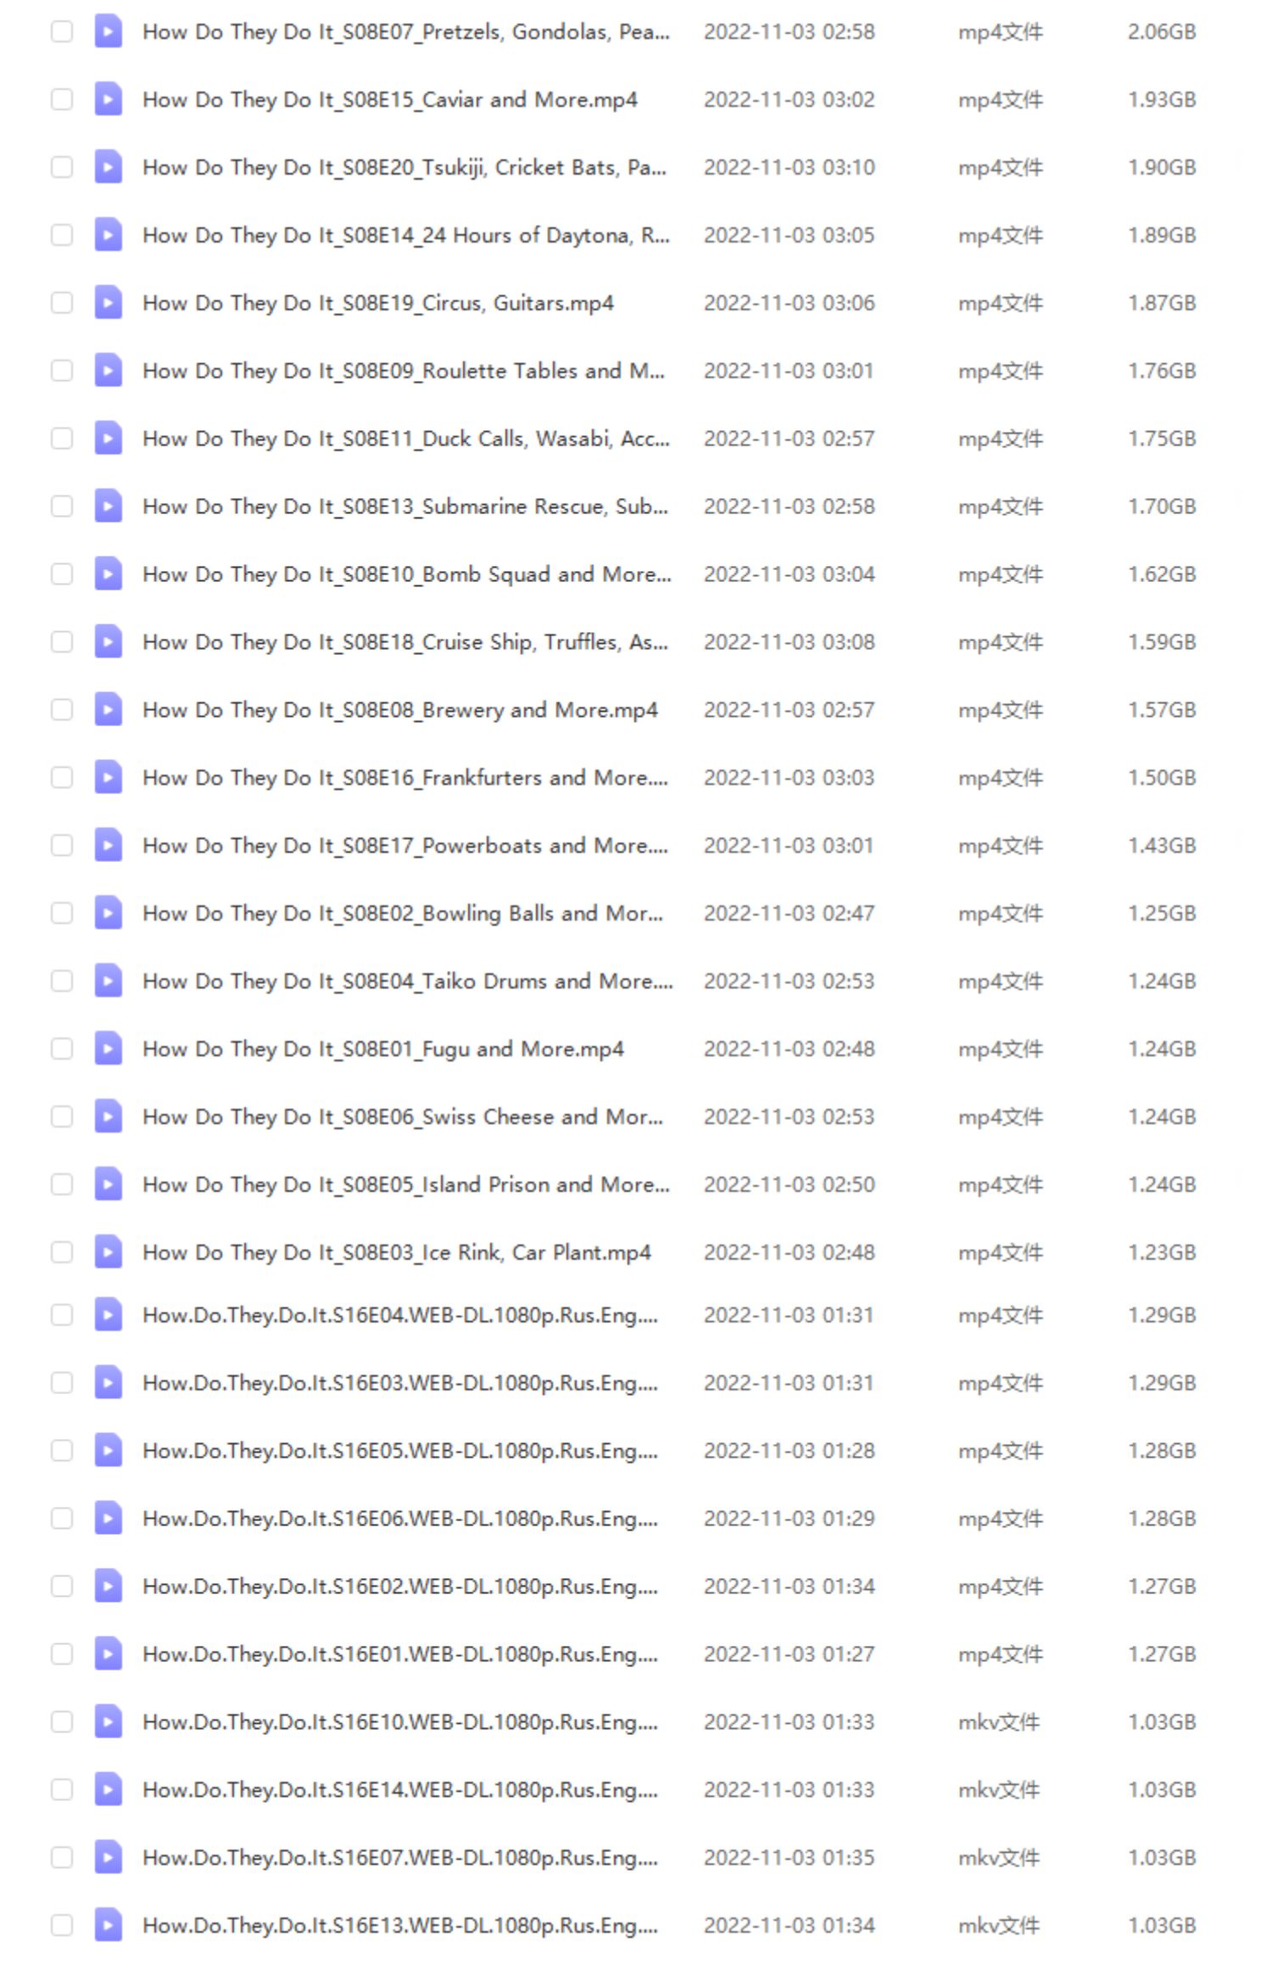Click the date 2022-11-03 03:08
Screen dimensions: 1272x1970
point(789,642)
